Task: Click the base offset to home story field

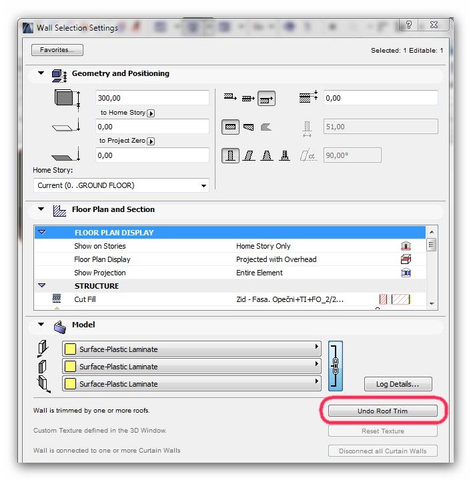Action: tap(152, 127)
